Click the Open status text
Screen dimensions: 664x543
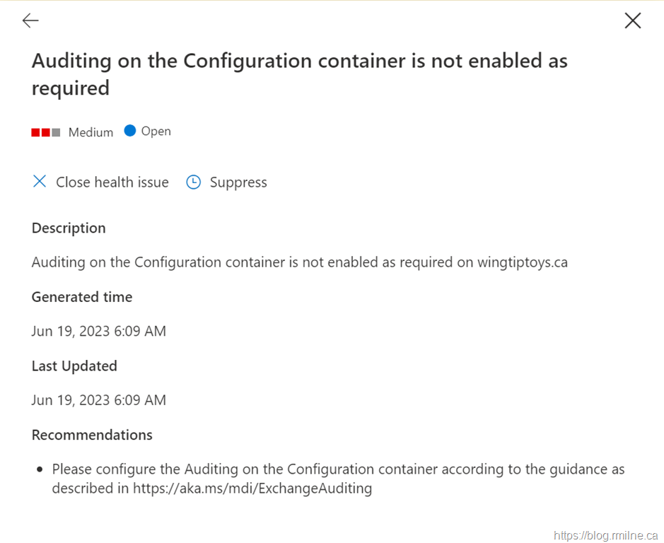[x=156, y=131]
